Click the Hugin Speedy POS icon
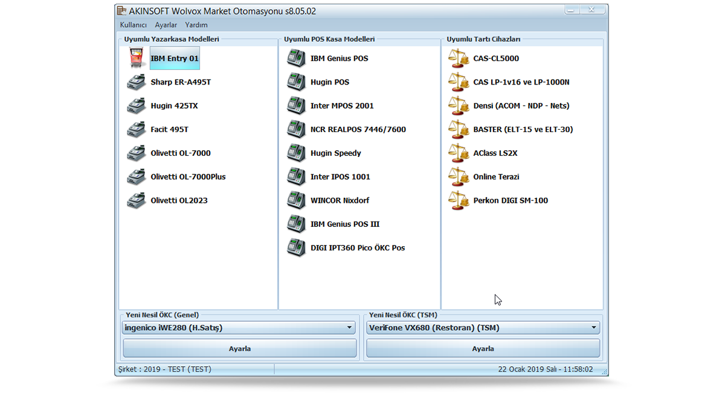Screen dimensions: 725x394 pyautogui.click(x=296, y=153)
